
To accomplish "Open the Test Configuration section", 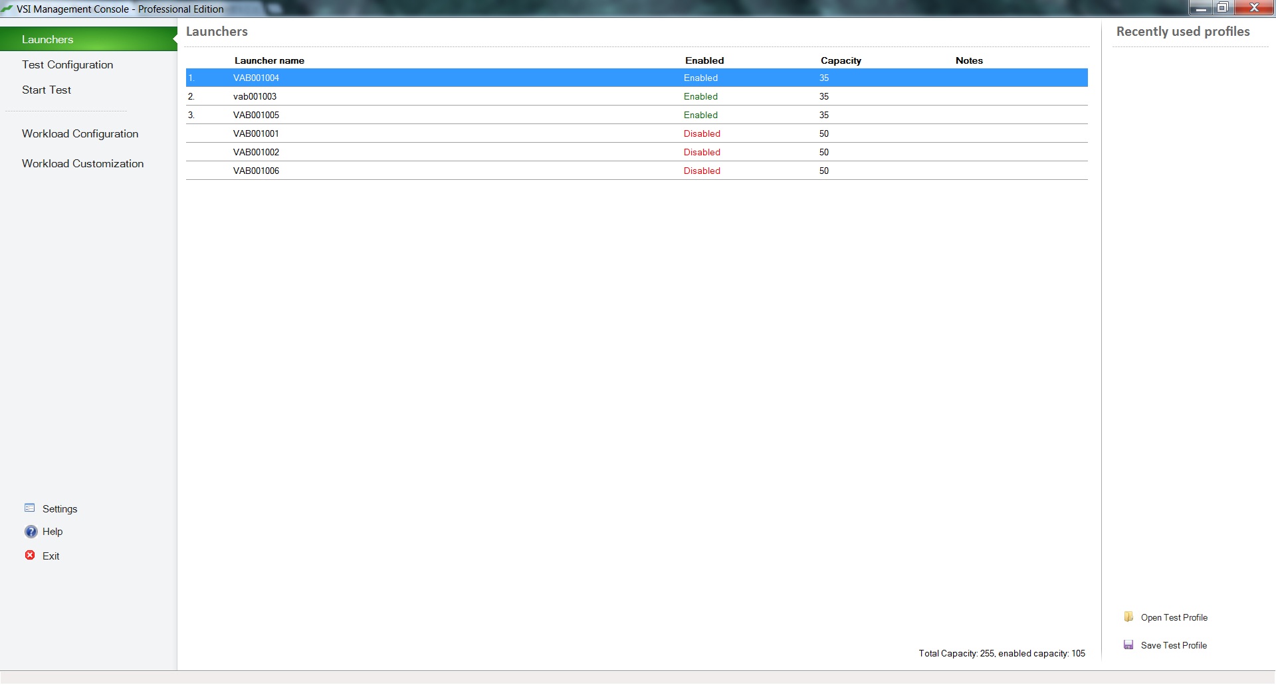I will pos(67,65).
